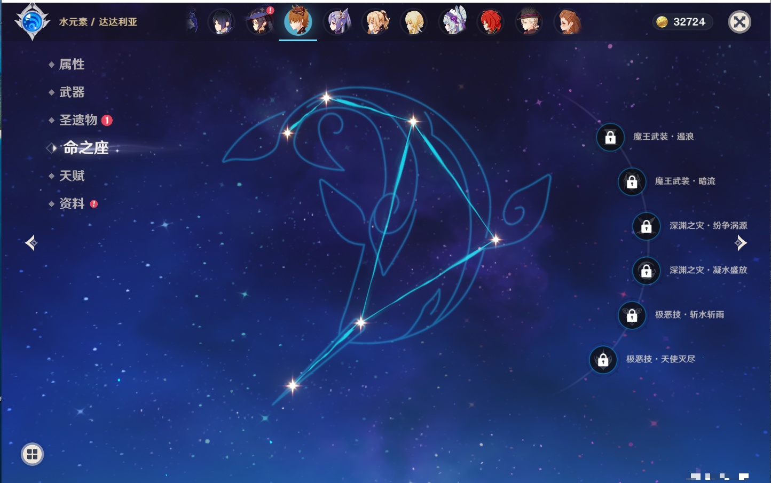Click the Hydro element emblem icon
Image resolution: width=771 pixels, height=483 pixels.
tap(32, 22)
